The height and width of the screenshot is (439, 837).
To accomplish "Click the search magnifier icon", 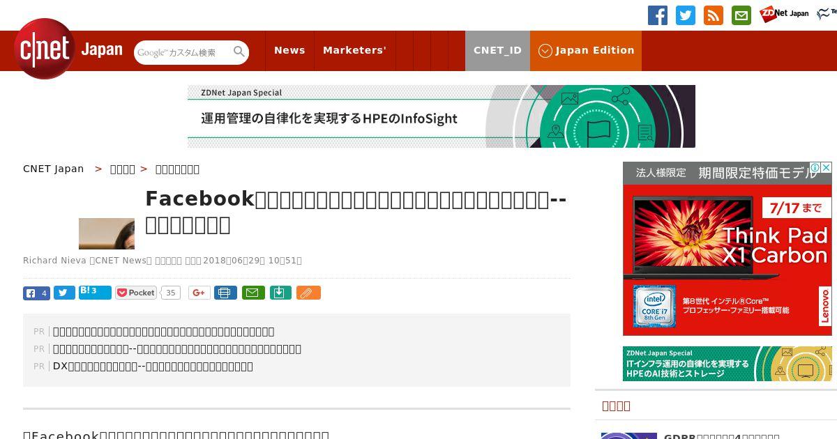I will point(239,52).
